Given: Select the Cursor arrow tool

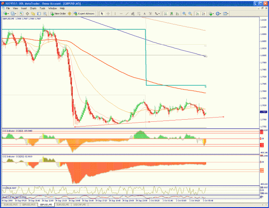Looking at the screenshot, I should click(102, 14).
